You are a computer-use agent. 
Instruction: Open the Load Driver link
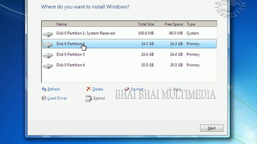pyautogui.click(x=57, y=98)
